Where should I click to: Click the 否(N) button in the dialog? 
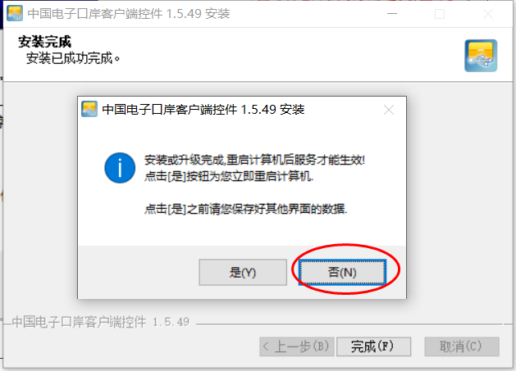click(342, 272)
